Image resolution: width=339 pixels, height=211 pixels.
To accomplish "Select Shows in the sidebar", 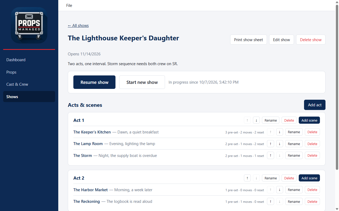I will click(29, 97).
